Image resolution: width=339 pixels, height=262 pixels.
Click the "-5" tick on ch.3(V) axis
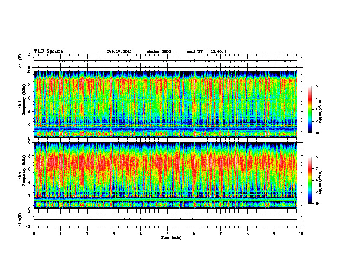point(29,226)
